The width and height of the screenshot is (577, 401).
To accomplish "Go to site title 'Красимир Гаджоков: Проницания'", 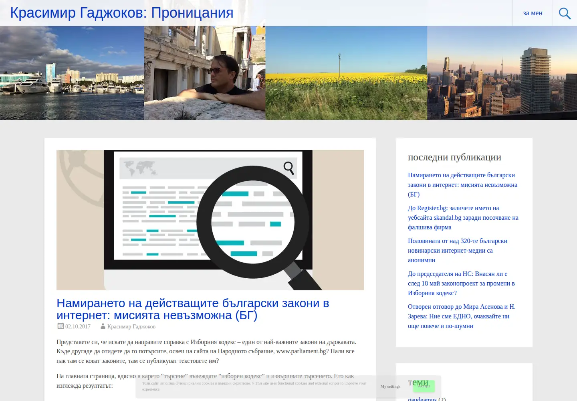I will pyautogui.click(x=122, y=13).
